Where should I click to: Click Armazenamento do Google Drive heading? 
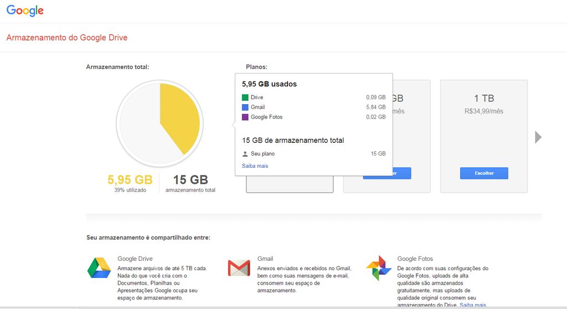click(x=67, y=38)
